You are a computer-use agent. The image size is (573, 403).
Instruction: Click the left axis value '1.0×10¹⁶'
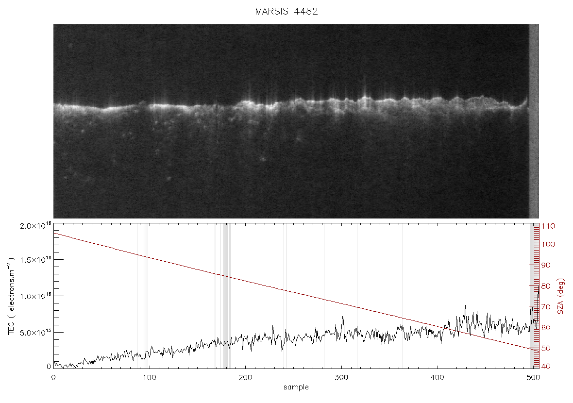point(35,296)
